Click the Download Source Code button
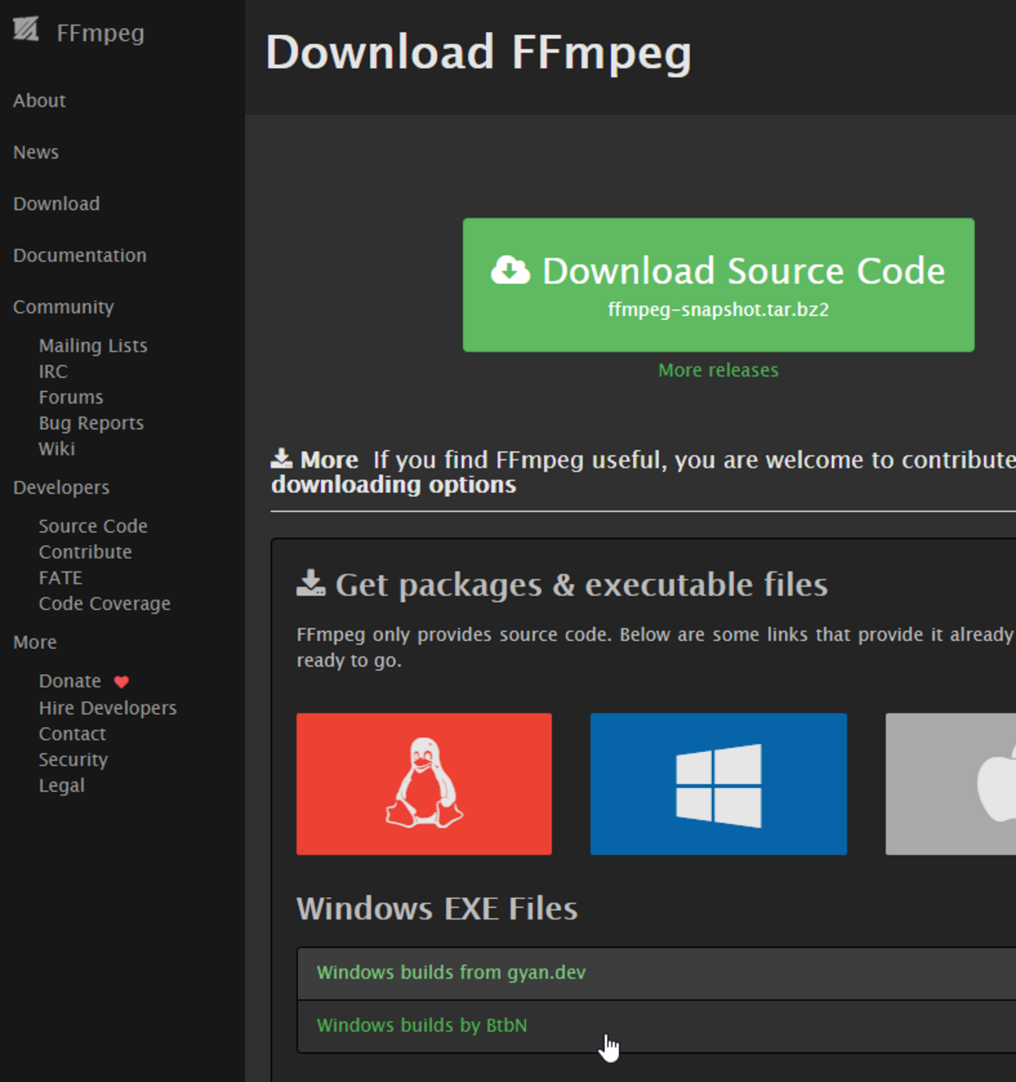The height and width of the screenshot is (1082, 1016). 718,285
